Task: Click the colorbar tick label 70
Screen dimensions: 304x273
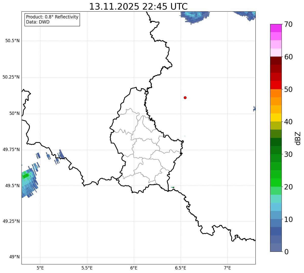Action: tap(288, 24)
